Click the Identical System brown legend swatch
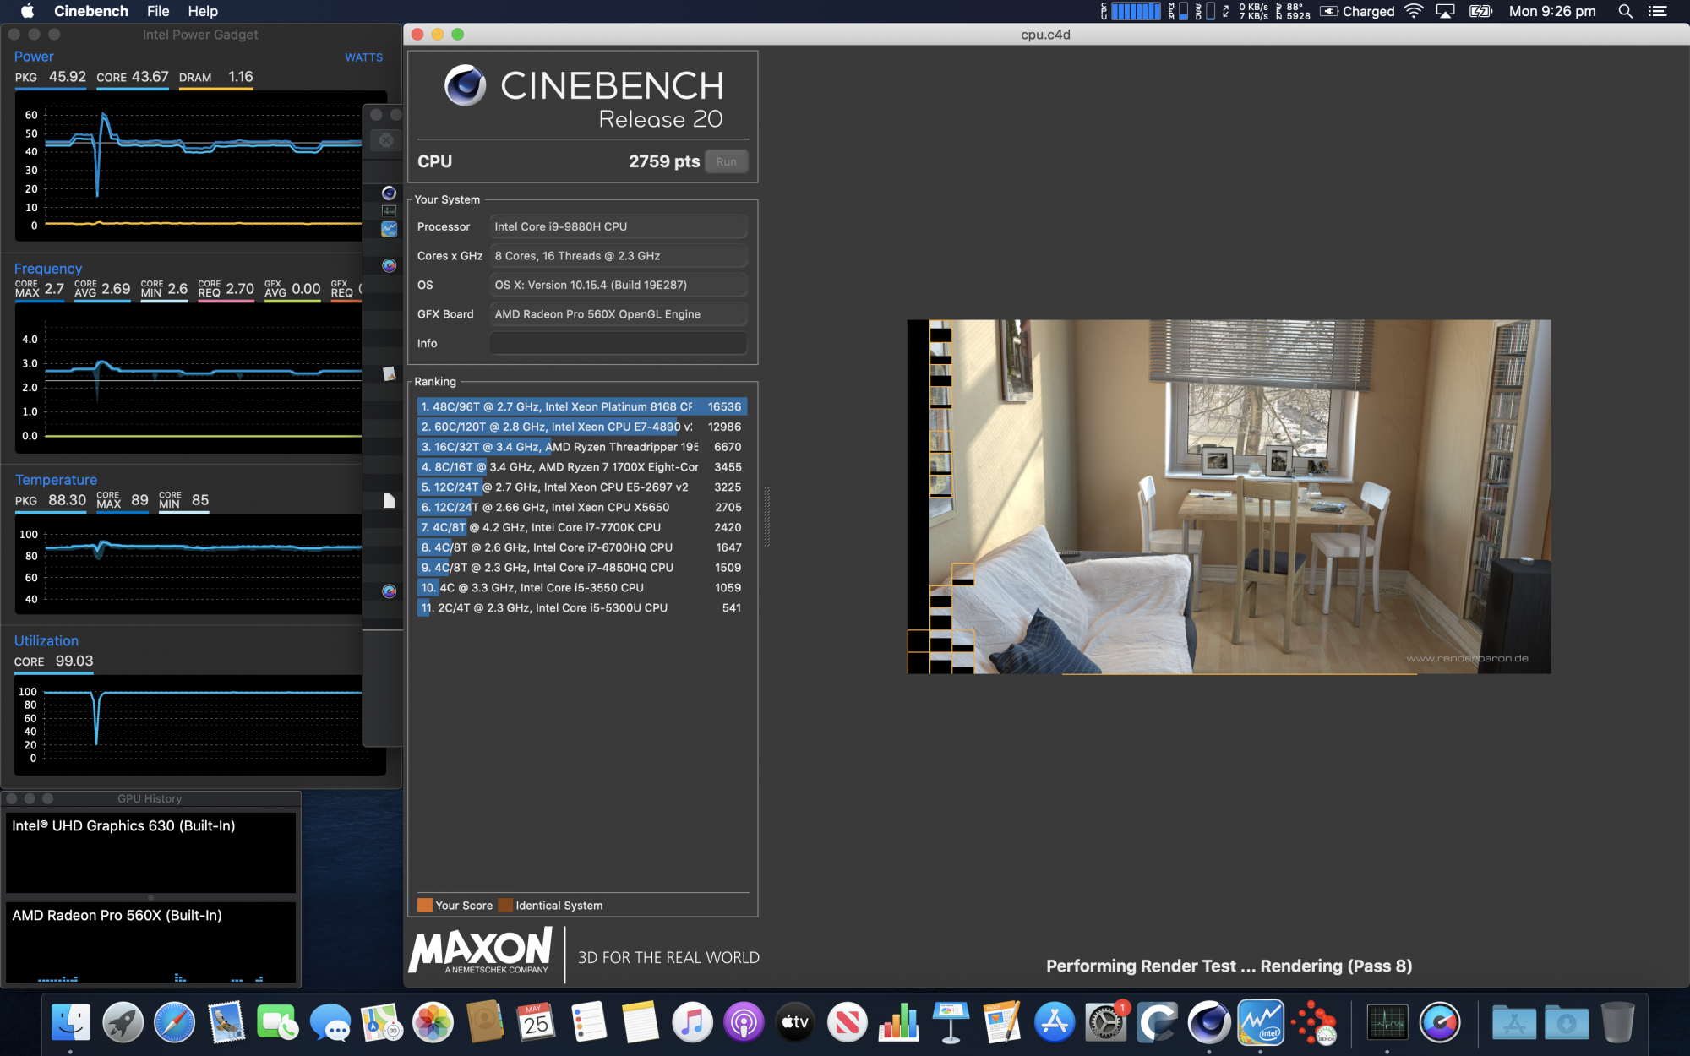This screenshot has width=1690, height=1056. tap(505, 906)
